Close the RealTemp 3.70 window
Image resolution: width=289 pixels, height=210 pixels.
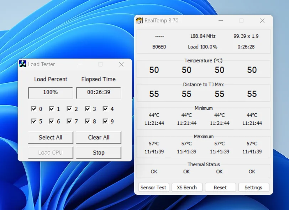[x=262, y=20]
